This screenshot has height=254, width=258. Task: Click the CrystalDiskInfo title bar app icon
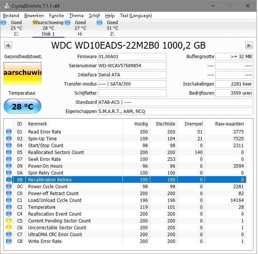[6, 6]
